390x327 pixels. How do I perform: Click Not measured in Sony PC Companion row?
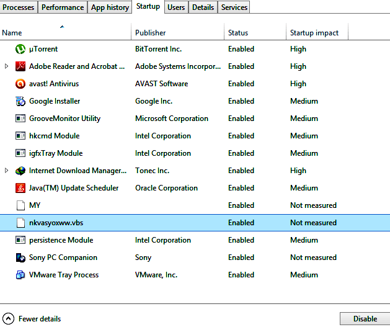click(x=313, y=258)
